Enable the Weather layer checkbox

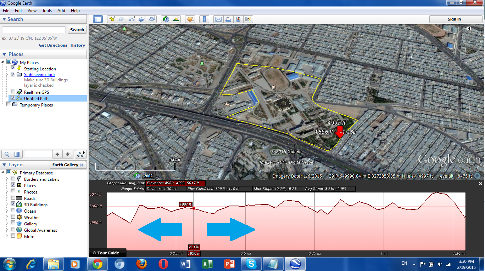pos(13,217)
